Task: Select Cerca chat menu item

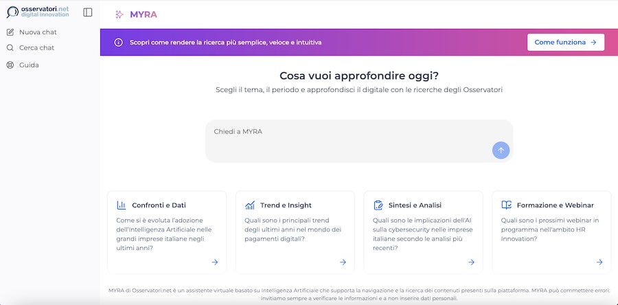Action: [36, 48]
